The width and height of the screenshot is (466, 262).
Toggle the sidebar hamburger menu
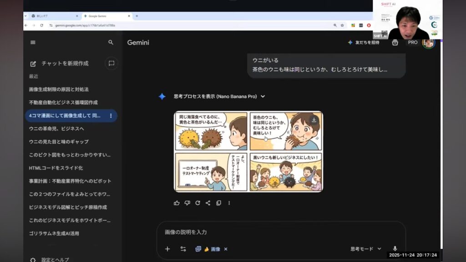click(33, 42)
